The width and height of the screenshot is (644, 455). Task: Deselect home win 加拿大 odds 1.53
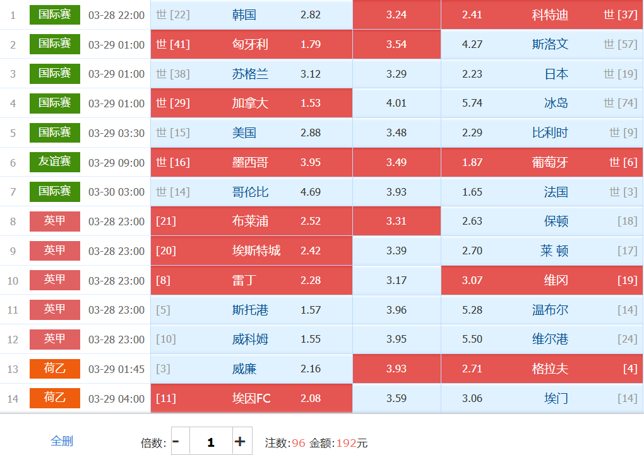251,103
